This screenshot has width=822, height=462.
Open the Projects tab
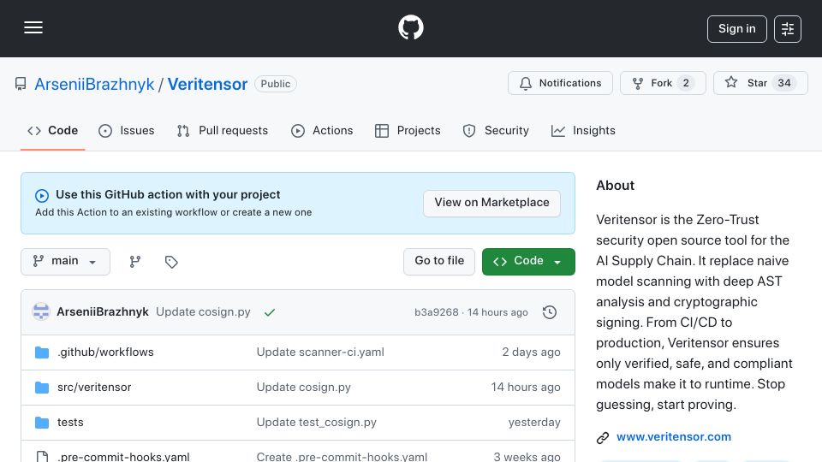click(408, 130)
